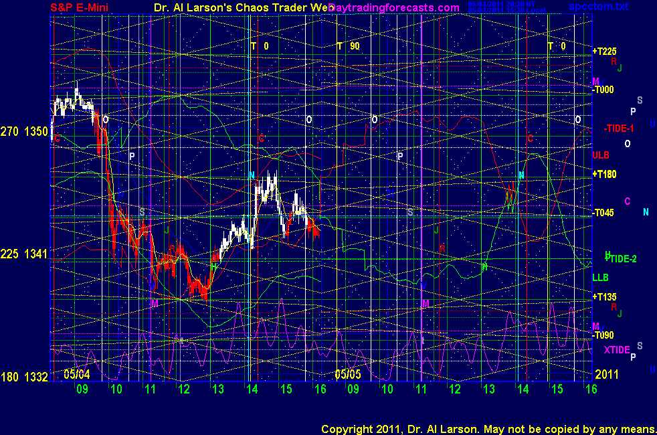The height and width of the screenshot is (435, 657).
Task: Click the "270 1350" price axis label
Action: (24, 132)
